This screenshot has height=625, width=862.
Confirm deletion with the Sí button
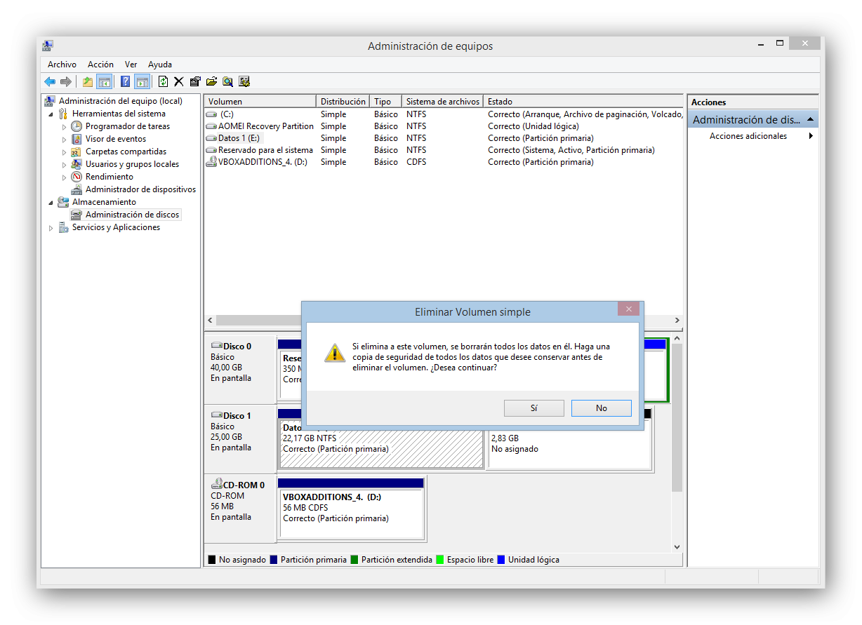533,408
